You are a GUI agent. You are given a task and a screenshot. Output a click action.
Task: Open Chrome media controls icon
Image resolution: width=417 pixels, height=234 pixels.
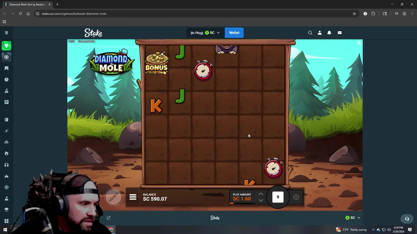(396, 14)
